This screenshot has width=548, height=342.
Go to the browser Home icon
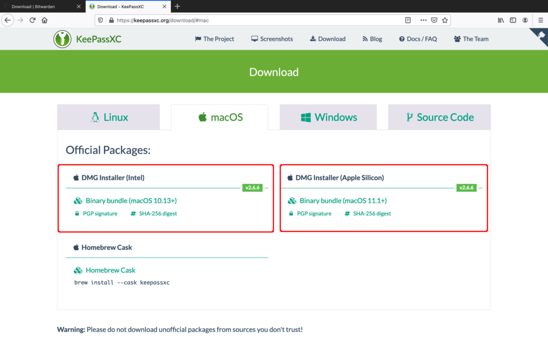44,20
